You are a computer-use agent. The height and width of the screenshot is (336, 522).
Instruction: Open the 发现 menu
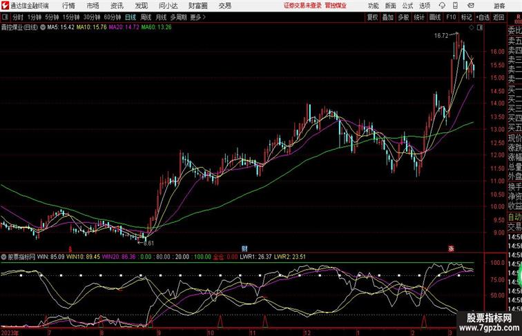[x=141, y=6]
